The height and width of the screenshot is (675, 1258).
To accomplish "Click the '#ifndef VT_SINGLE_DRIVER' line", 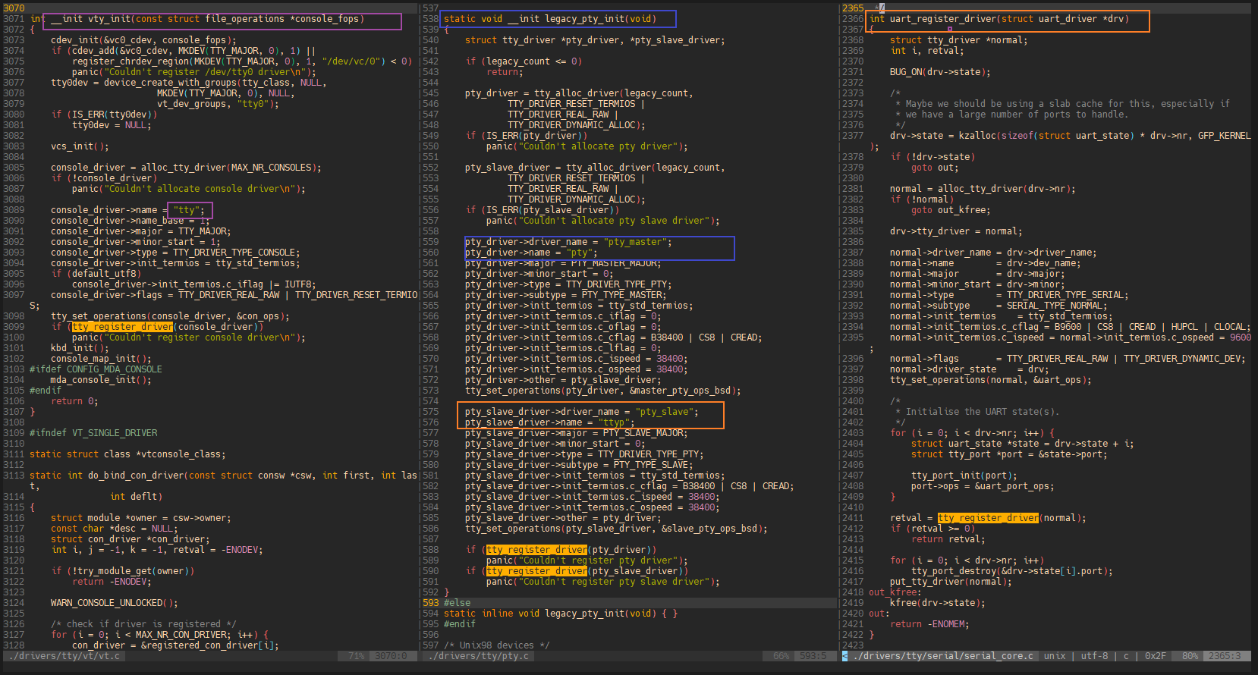I will 93,433.
